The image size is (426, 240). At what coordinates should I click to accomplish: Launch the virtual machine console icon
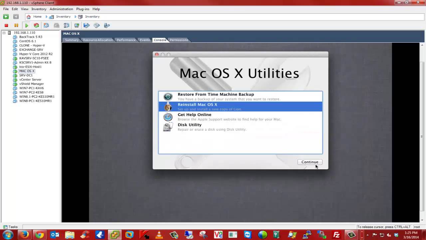77,25
